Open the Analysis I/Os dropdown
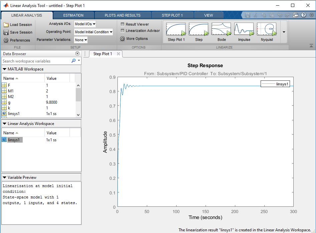 point(85,24)
